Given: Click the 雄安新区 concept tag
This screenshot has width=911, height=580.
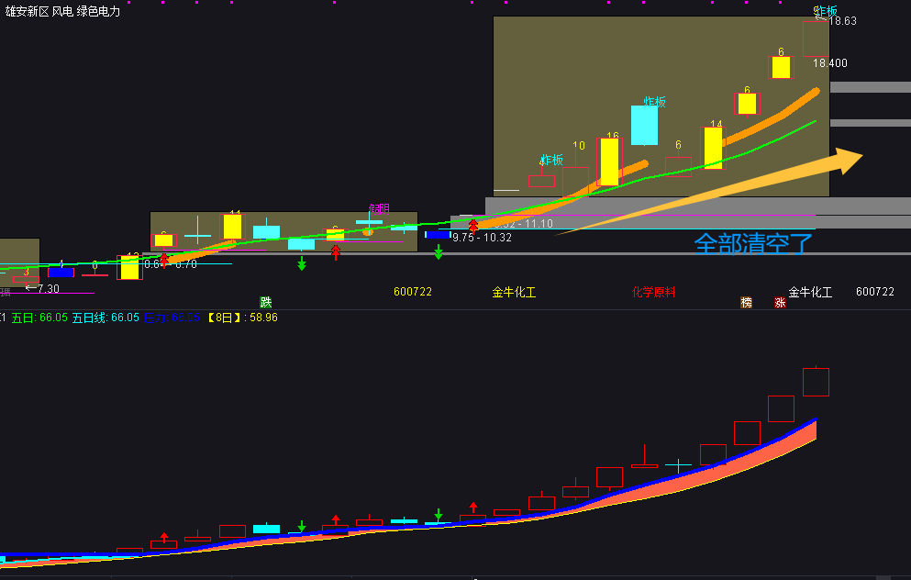Looking at the screenshot, I should (27, 11).
